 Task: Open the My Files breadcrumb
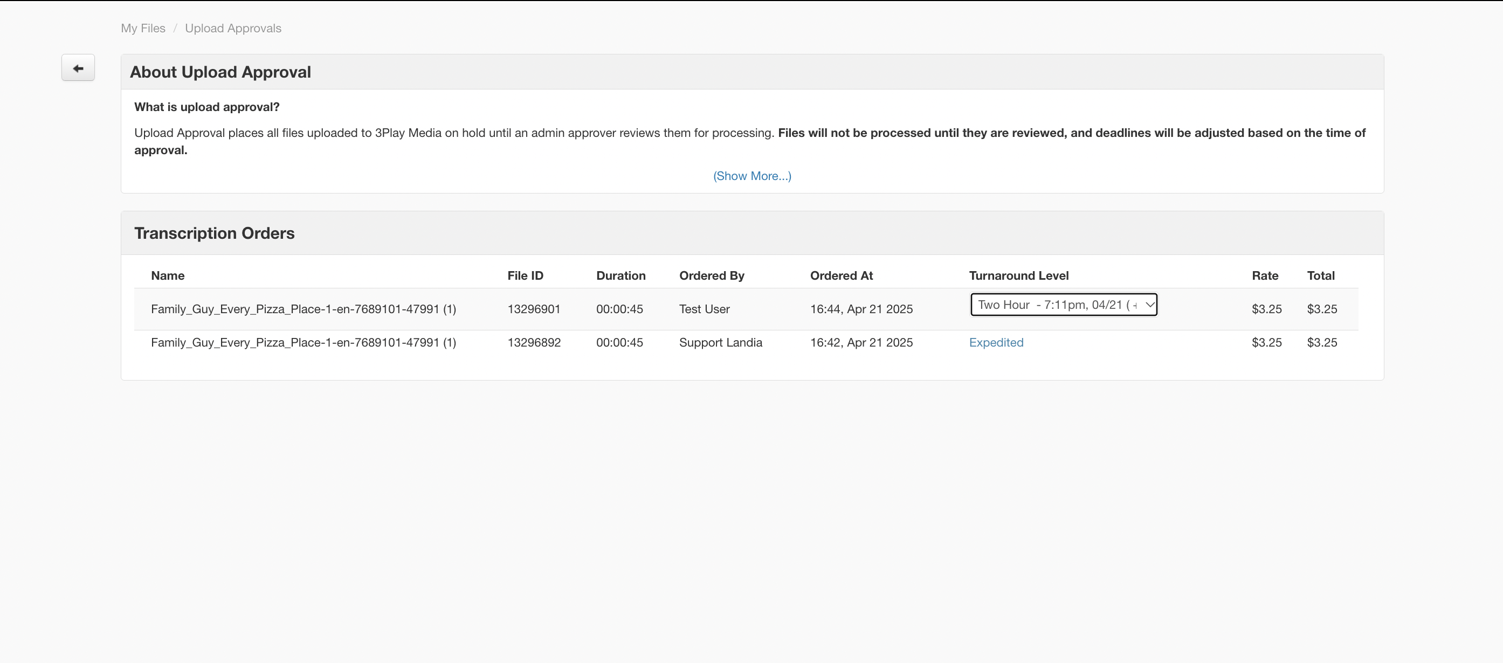tap(143, 28)
